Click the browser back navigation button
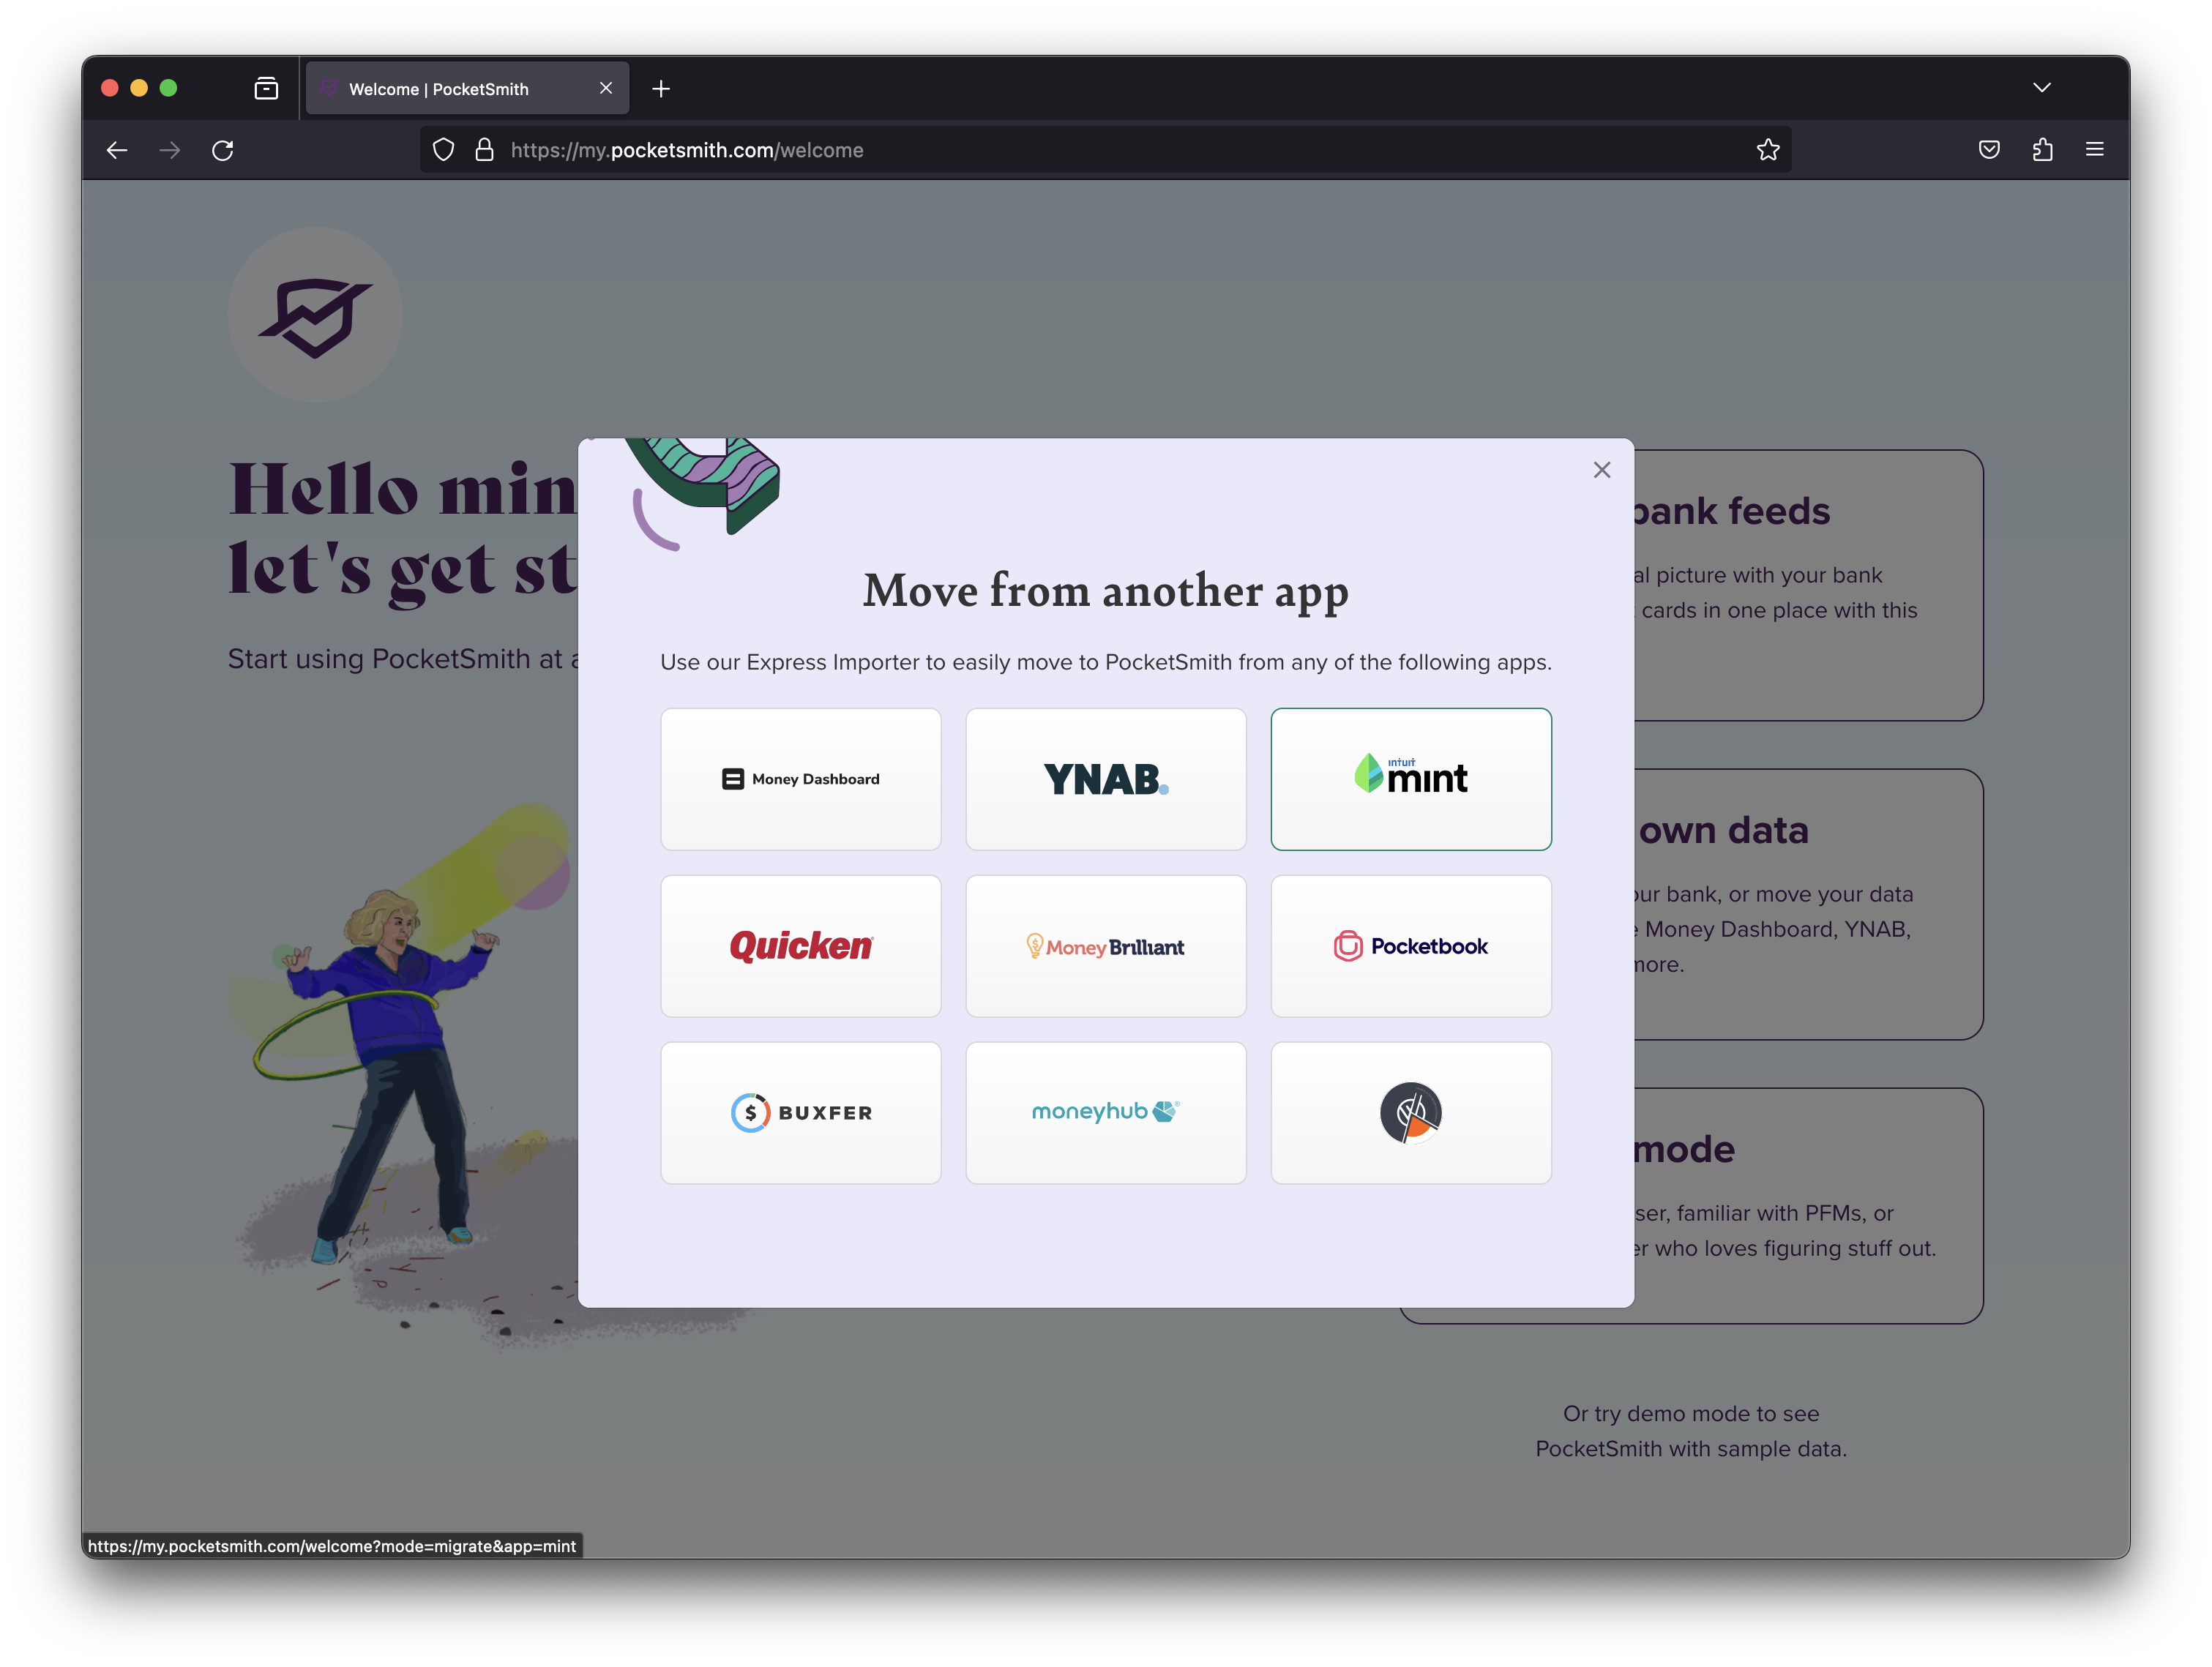 (114, 149)
